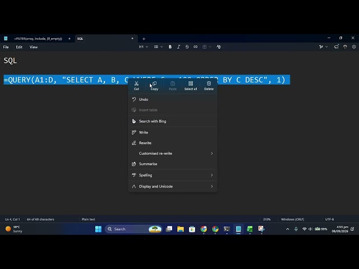Screen dimensions: 359x269
Task: Open Task View from taskbar
Action: pyautogui.click(x=169, y=229)
